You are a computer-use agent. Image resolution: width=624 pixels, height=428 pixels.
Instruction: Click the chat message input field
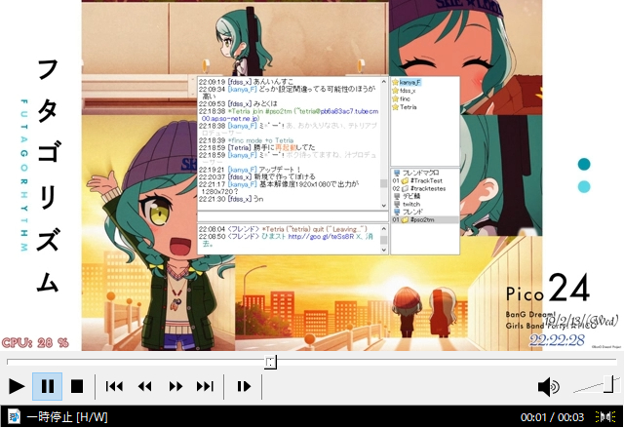(x=292, y=216)
